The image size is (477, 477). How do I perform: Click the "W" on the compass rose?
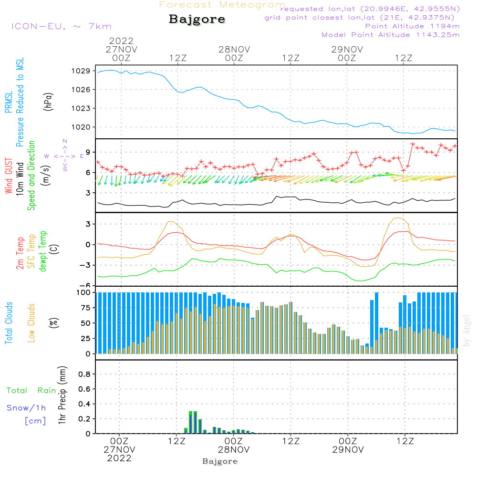pyautogui.click(x=47, y=156)
